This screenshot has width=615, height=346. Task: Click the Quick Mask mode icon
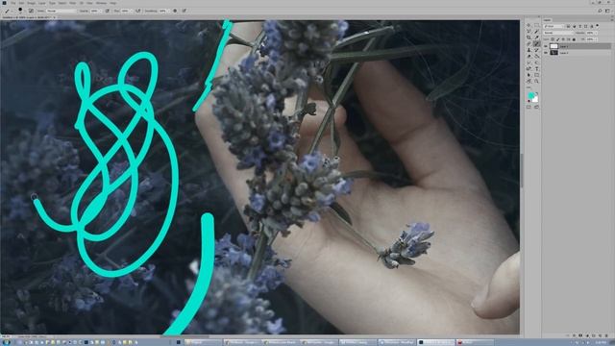(x=529, y=107)
